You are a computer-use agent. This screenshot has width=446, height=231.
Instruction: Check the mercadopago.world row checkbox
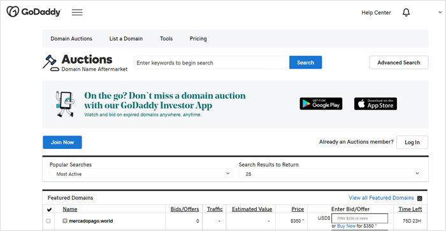[x=48, y=221]
